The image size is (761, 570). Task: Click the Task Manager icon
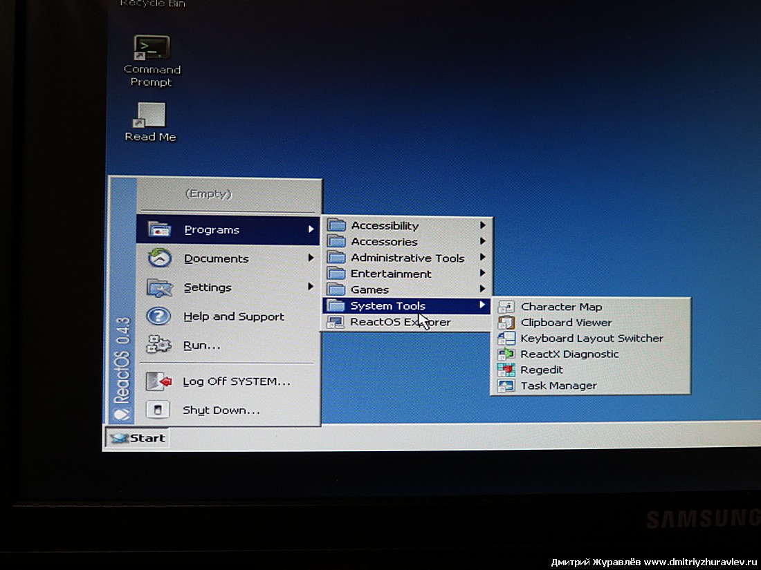[506, 386]
